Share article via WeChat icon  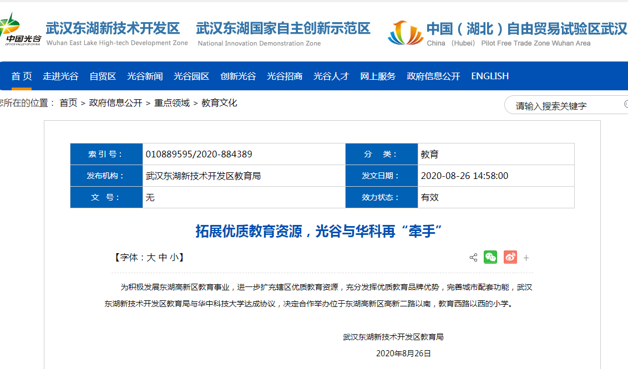click(x=490, y=257)
